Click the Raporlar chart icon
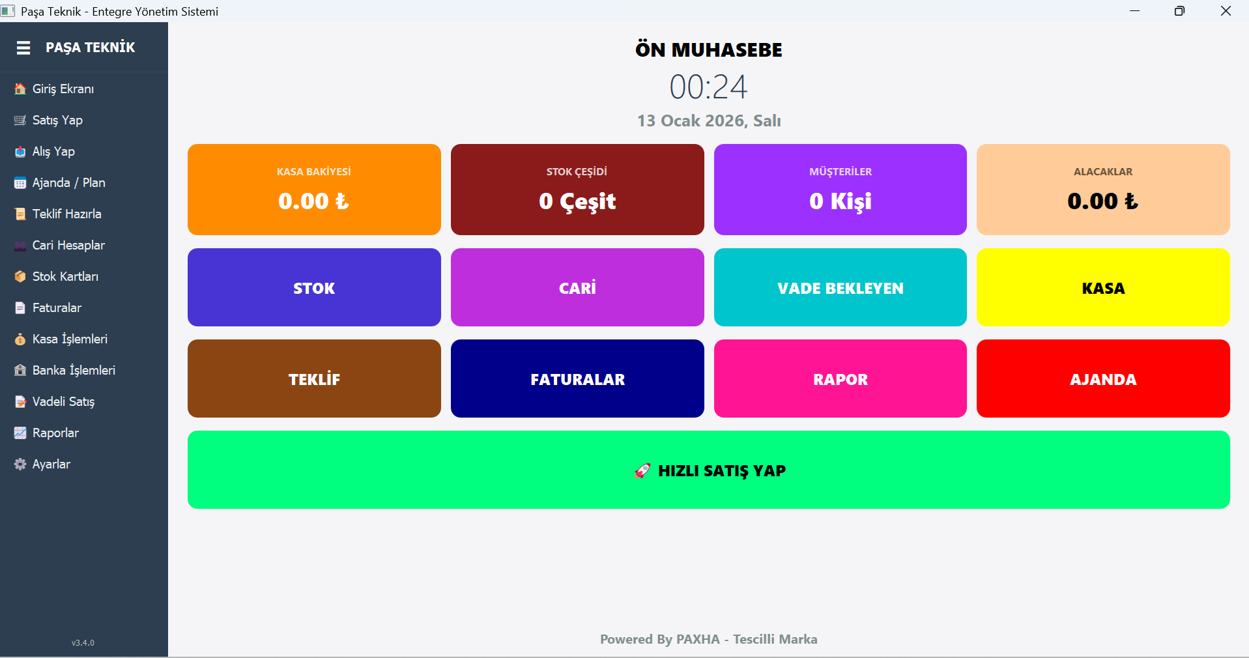 pyautogui.click(x=20, y=433)
